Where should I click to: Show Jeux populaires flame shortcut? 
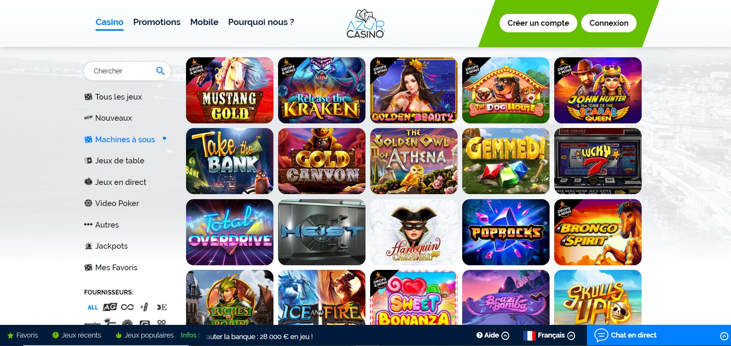pyautogui.click(x=145, y=335)
